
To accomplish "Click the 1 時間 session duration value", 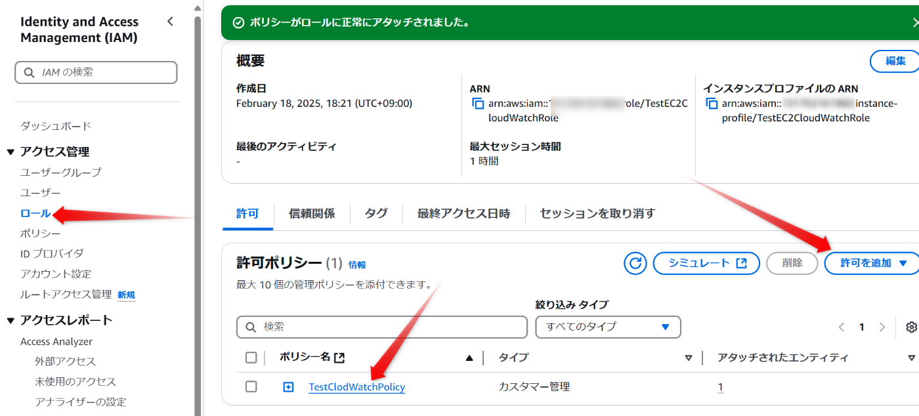I will [x=484, y=161].
